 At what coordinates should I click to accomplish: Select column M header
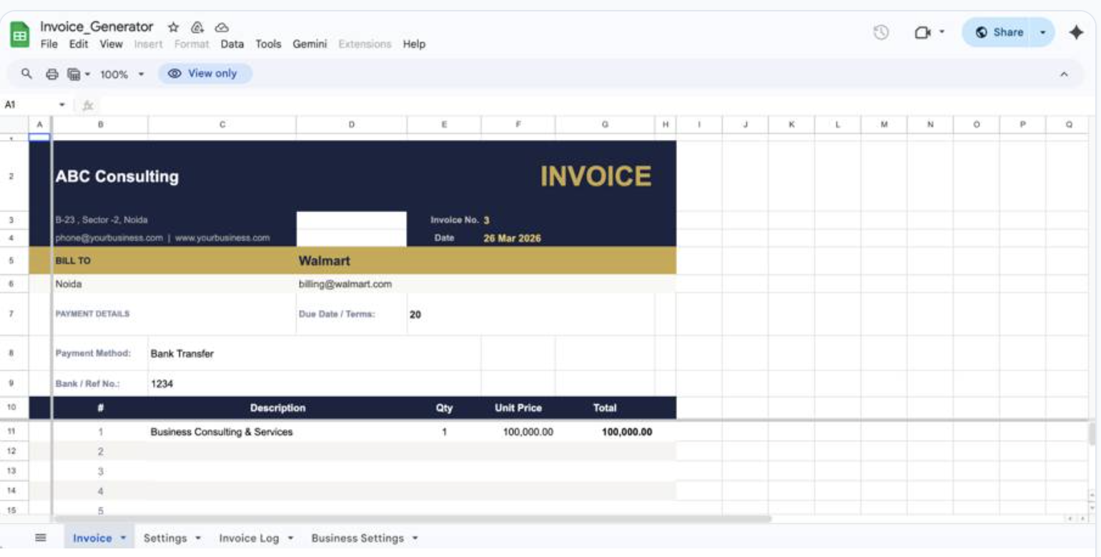tap(884, 124)
